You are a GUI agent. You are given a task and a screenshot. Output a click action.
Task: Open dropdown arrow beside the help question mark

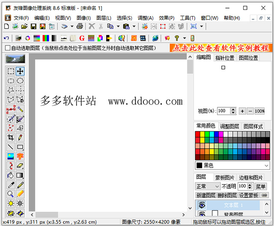pyautogui.click(x=185, y=38)
